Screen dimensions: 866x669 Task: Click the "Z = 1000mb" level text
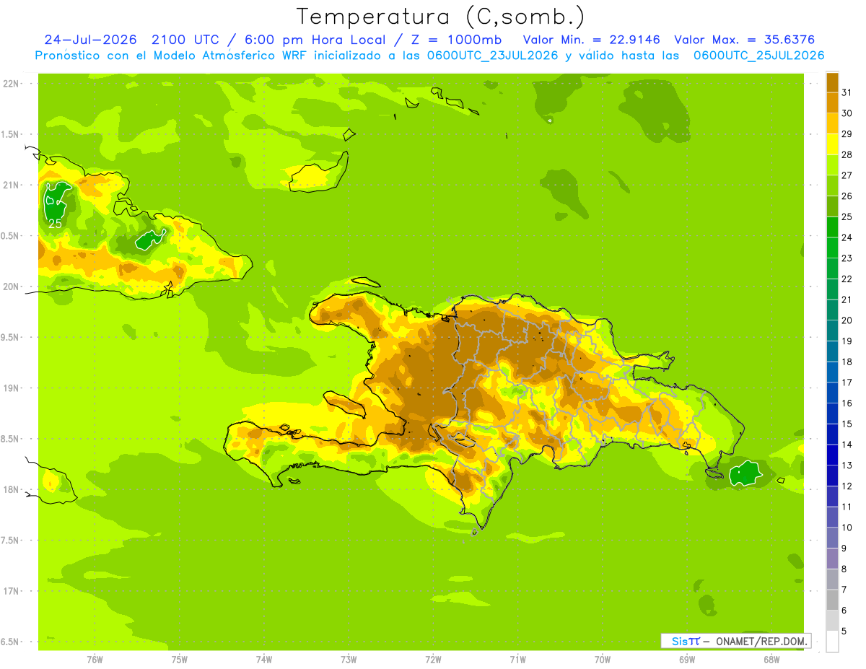coord(458,40)
